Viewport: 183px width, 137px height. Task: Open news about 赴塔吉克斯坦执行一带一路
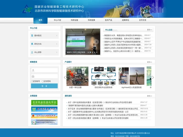[124, 48]
